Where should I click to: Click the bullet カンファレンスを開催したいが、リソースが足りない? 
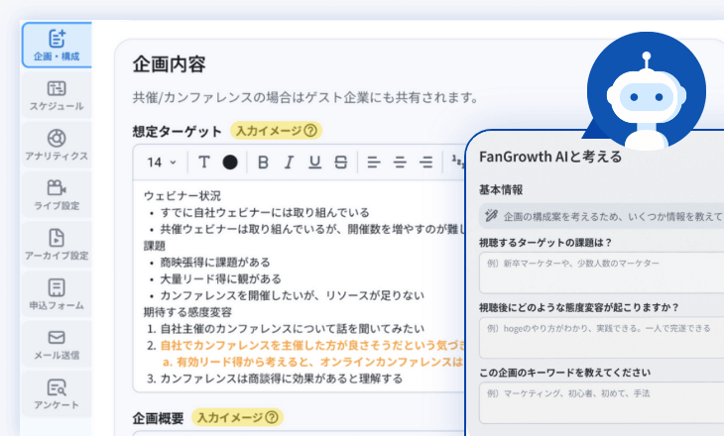tap(292, 295)
